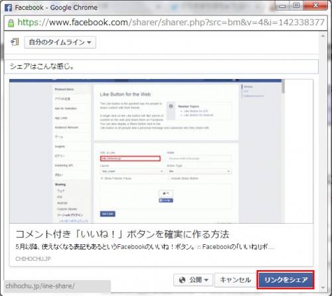Click the address bar URL
332x296 pixels.
[x=171, y=23]
